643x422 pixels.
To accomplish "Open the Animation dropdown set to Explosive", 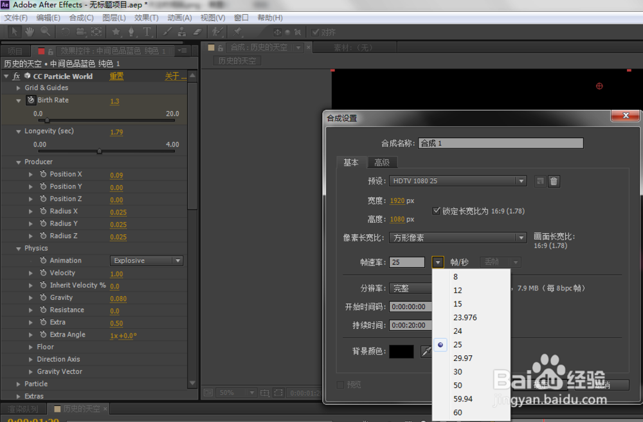I will 147,260.
